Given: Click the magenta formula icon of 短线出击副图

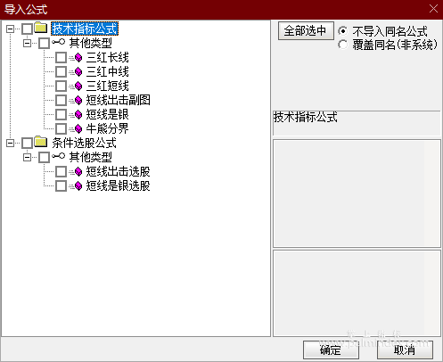Looking at the screenshot, I should [78, 100].
